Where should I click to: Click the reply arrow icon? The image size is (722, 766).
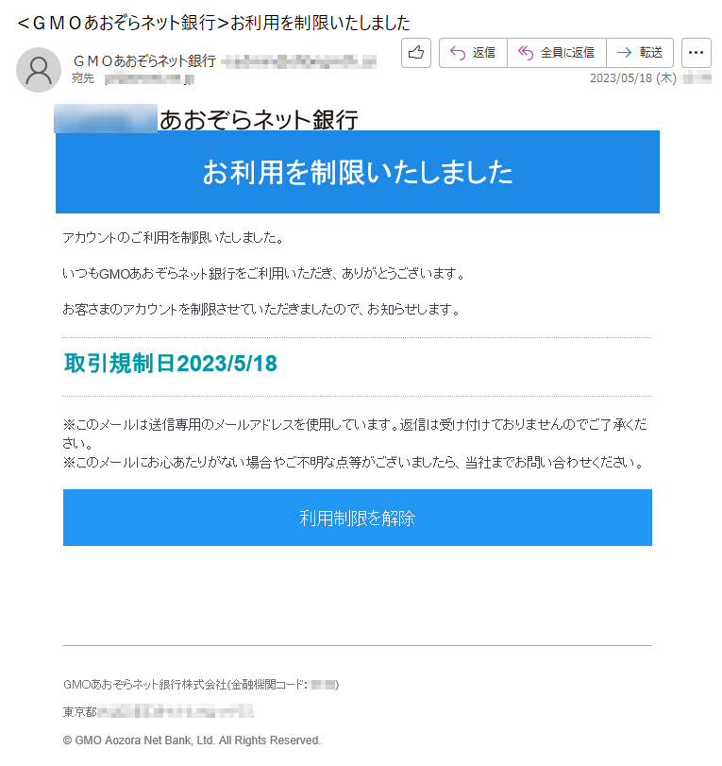pos(458,53)
